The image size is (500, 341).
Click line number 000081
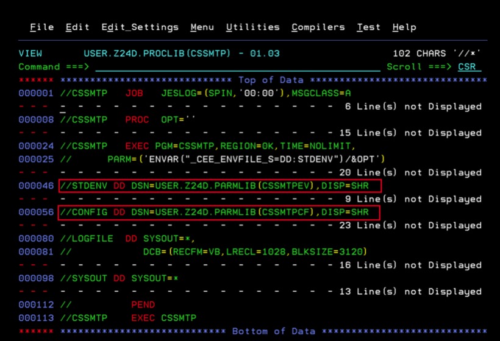tap(36, 252)
